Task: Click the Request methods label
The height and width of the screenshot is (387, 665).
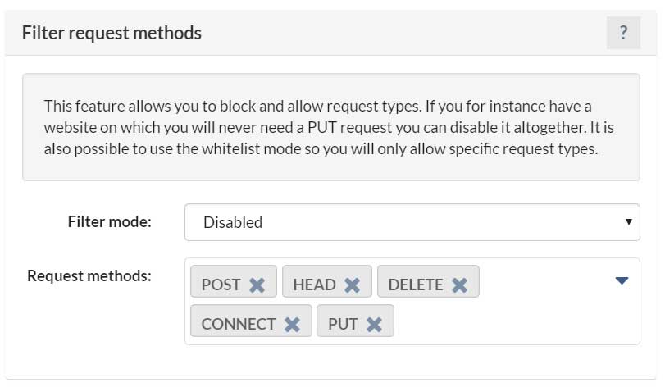Action: [x=89, y=276]
